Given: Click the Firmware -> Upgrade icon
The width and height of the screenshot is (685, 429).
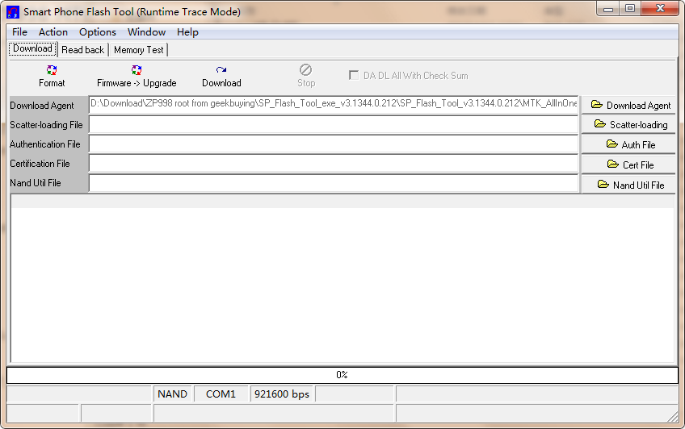Looking at the screenshot, I should [x=137, y=70].
